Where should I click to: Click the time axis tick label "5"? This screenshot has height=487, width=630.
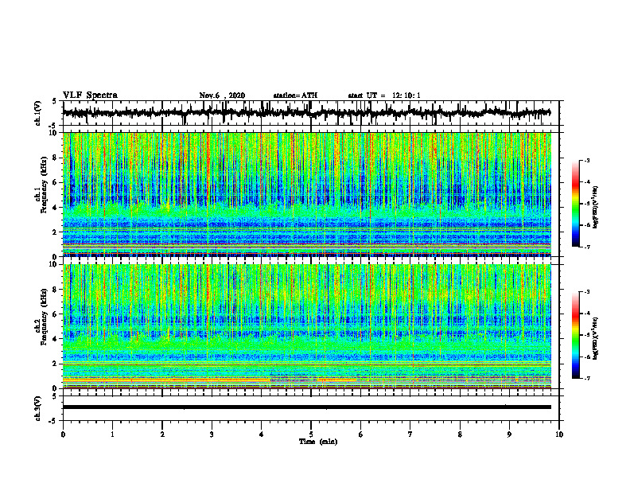tap(311, 434)
